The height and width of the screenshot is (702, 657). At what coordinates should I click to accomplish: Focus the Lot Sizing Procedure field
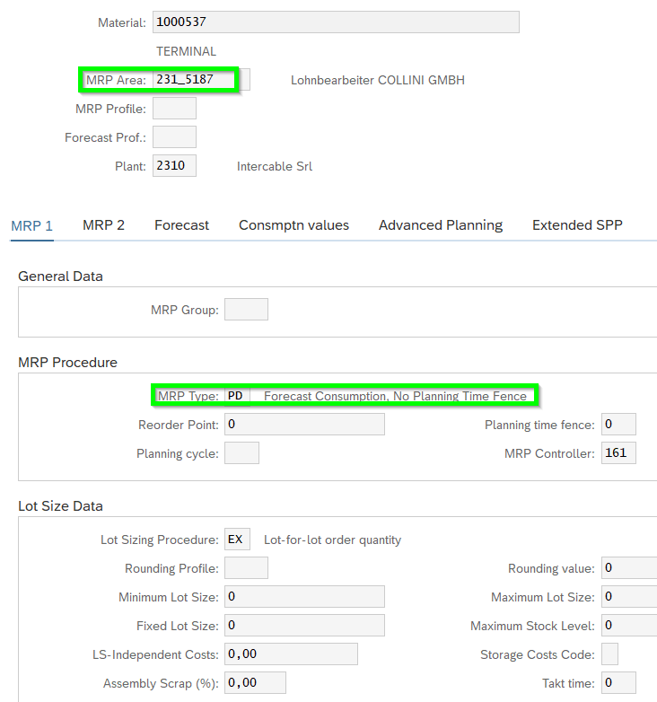click(237, 540)
